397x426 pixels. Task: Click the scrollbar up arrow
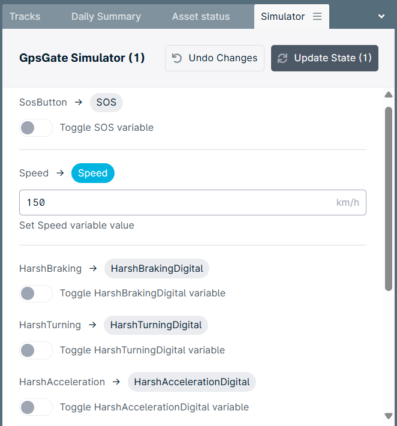pyautogui.click(x=389, y=95)
